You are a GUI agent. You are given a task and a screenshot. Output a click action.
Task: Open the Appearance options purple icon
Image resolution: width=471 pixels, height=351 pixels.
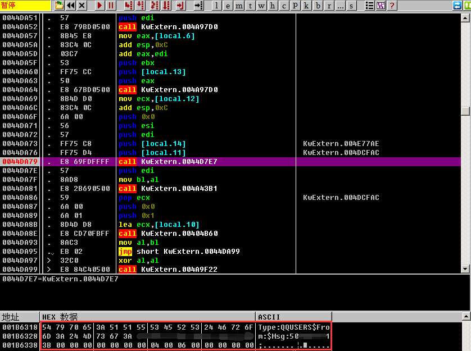click(x=381, y=6)
